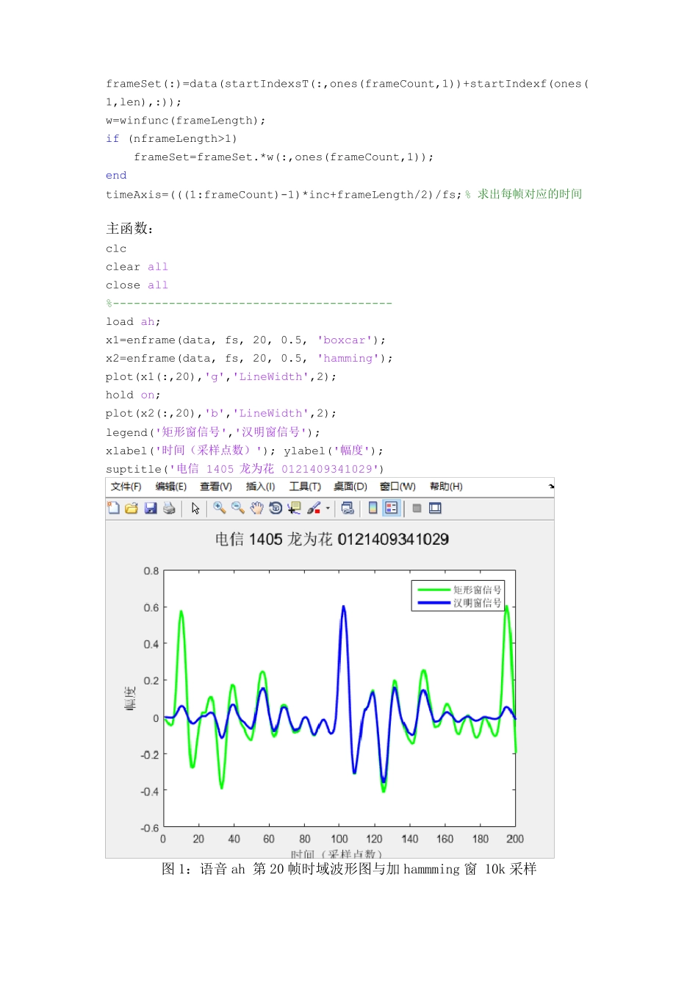Toggle the Insert Legend icon
698x988 pixels.
[392, 508]
